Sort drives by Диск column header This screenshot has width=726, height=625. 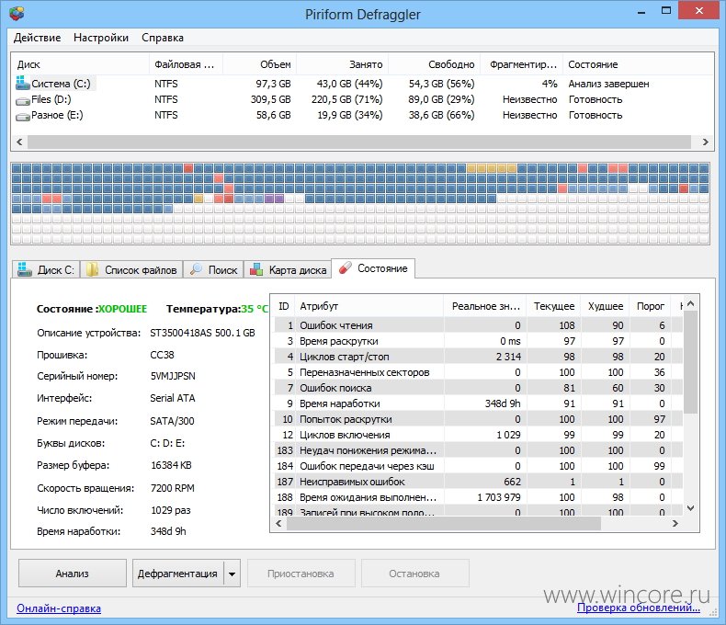[80, 64]
